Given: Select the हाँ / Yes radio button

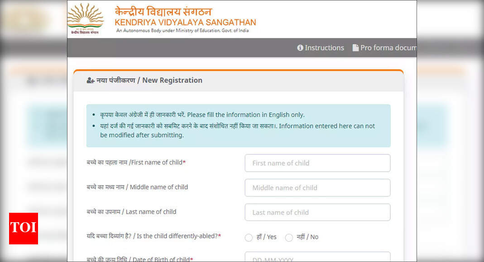Looking at the screenshot, I should point(249,237).
